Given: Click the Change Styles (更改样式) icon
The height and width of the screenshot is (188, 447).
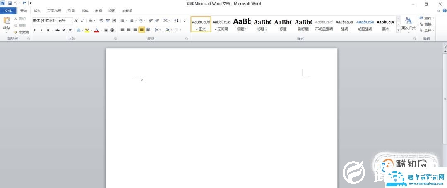Looking at the screenshot, I should click(408, 23).
